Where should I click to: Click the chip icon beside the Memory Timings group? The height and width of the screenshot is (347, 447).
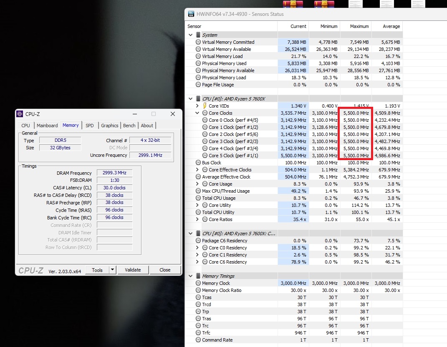(198, 276)
